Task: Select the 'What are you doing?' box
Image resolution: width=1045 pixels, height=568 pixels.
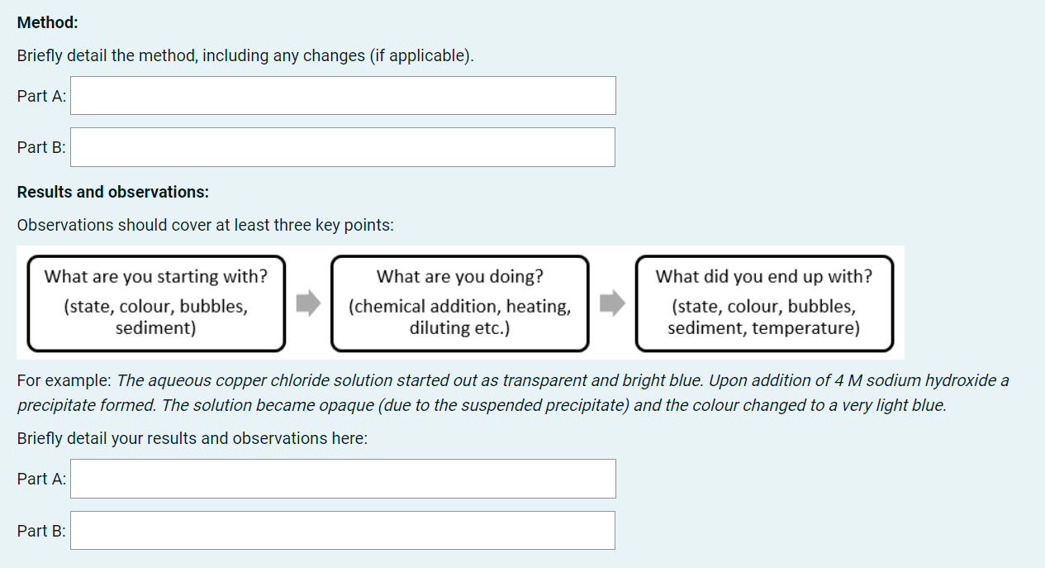Action: (x=459, y=303)
